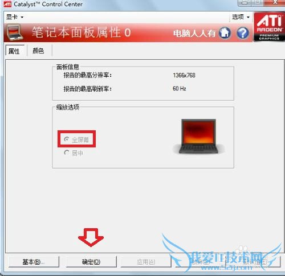The height and width of the screenshot is (276, 285).
Task: Minimize the Catalyst Control Center window
Action: coord(245,3)
